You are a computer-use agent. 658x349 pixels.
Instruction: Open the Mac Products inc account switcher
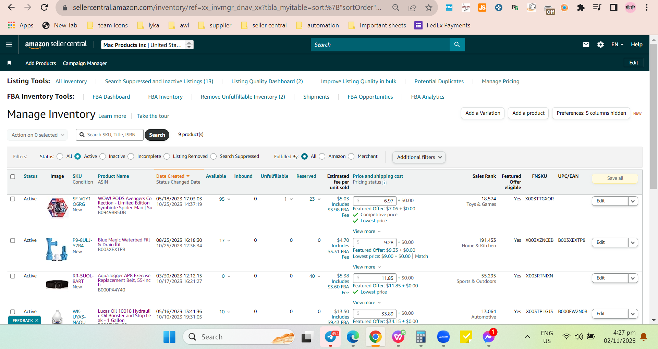pyautogui.click(x=147, y=45)
